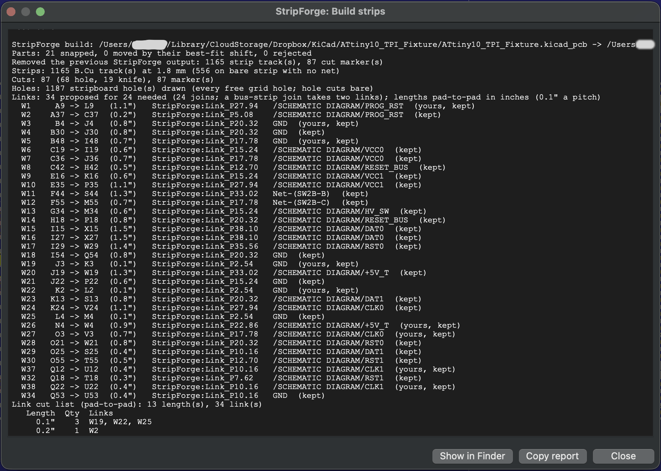Screen dimensions: 661x471
Task: Copy the report with Copy report button
Action: tap(553, 456)
